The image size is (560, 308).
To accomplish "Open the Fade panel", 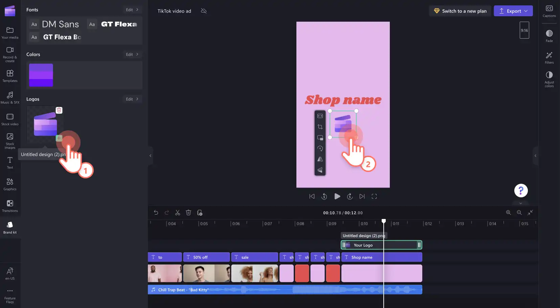I will pyautogui.click(x=549, y=36).
